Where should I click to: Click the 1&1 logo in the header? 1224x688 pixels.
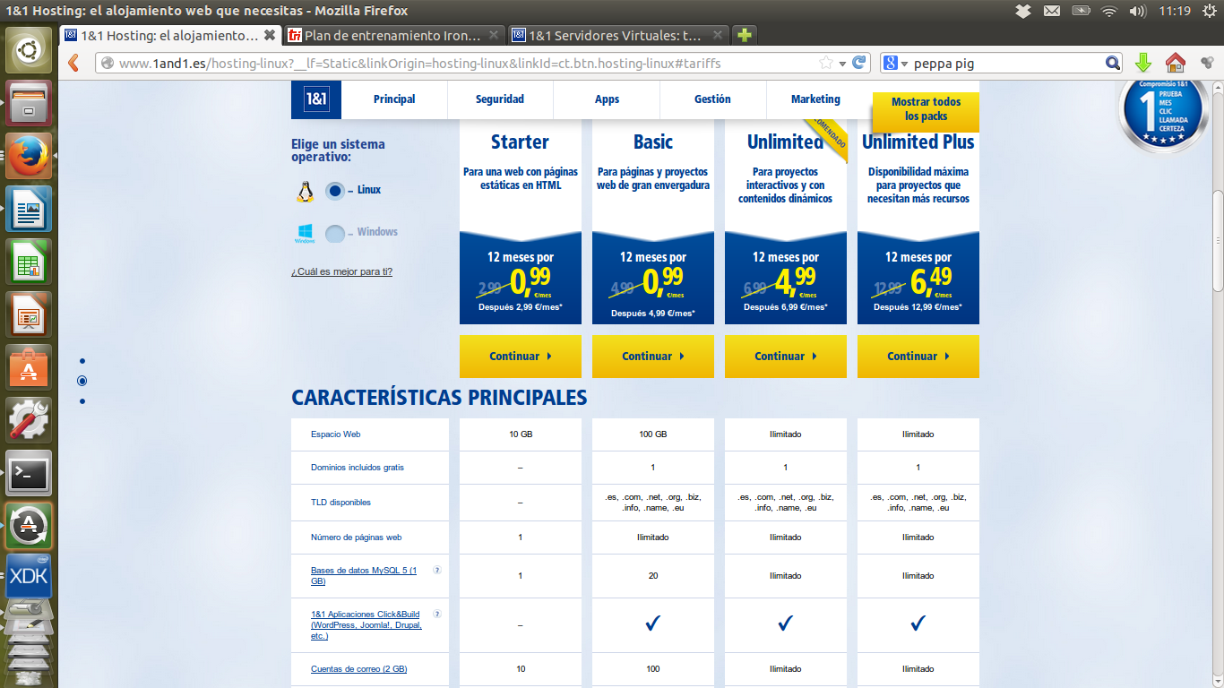point(315,99)
